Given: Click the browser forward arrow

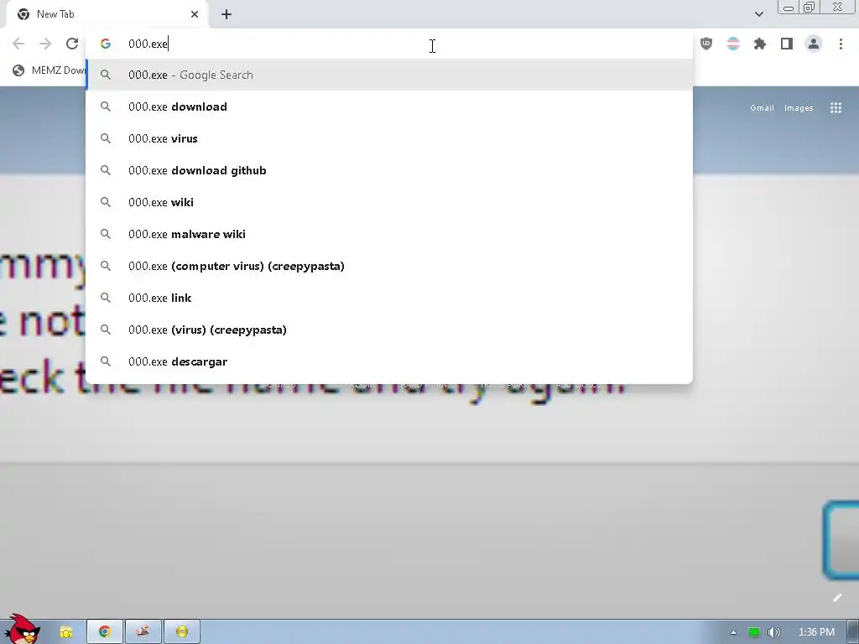Looking at the screenshot, I should [x=45, y=44].
